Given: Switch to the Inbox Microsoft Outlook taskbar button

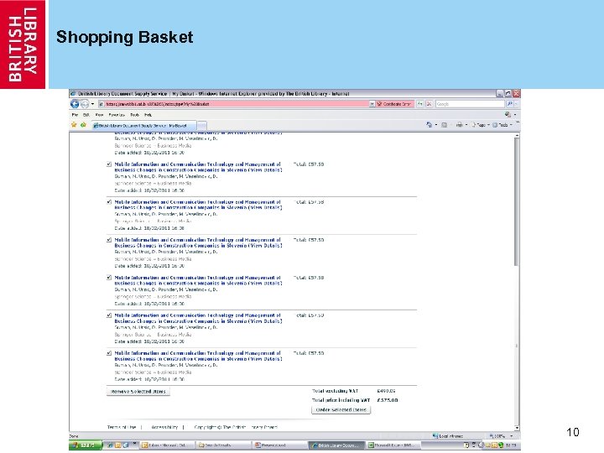Looking at the screenshot, I should [x=166, y=445].
